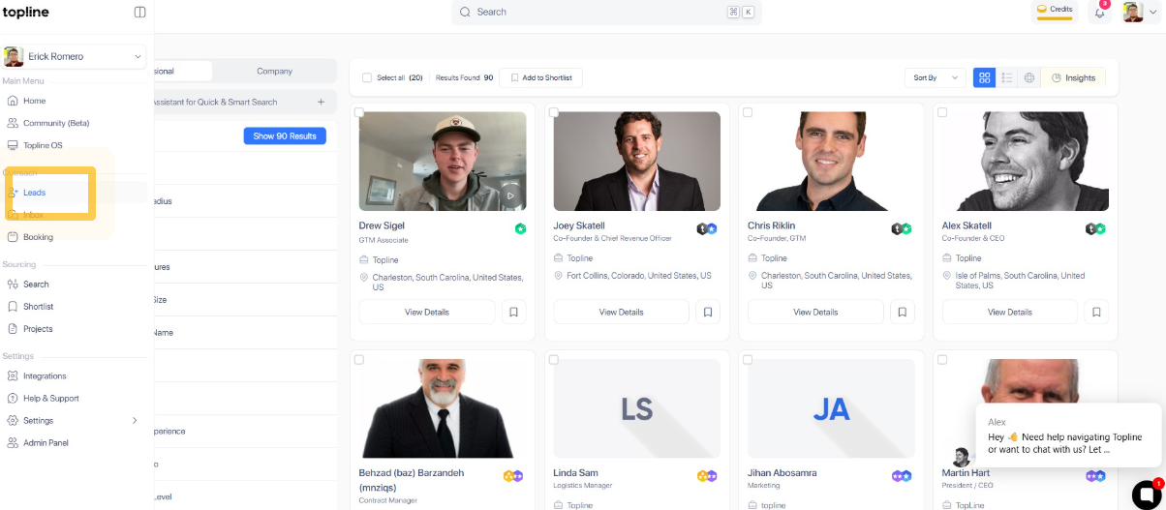Switch to the list view icon
Viewport: 1166px width, 510px height.
(x=1007, y=77)
